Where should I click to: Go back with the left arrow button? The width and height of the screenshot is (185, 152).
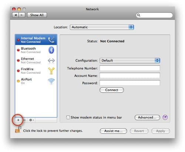tap(16, 15)
